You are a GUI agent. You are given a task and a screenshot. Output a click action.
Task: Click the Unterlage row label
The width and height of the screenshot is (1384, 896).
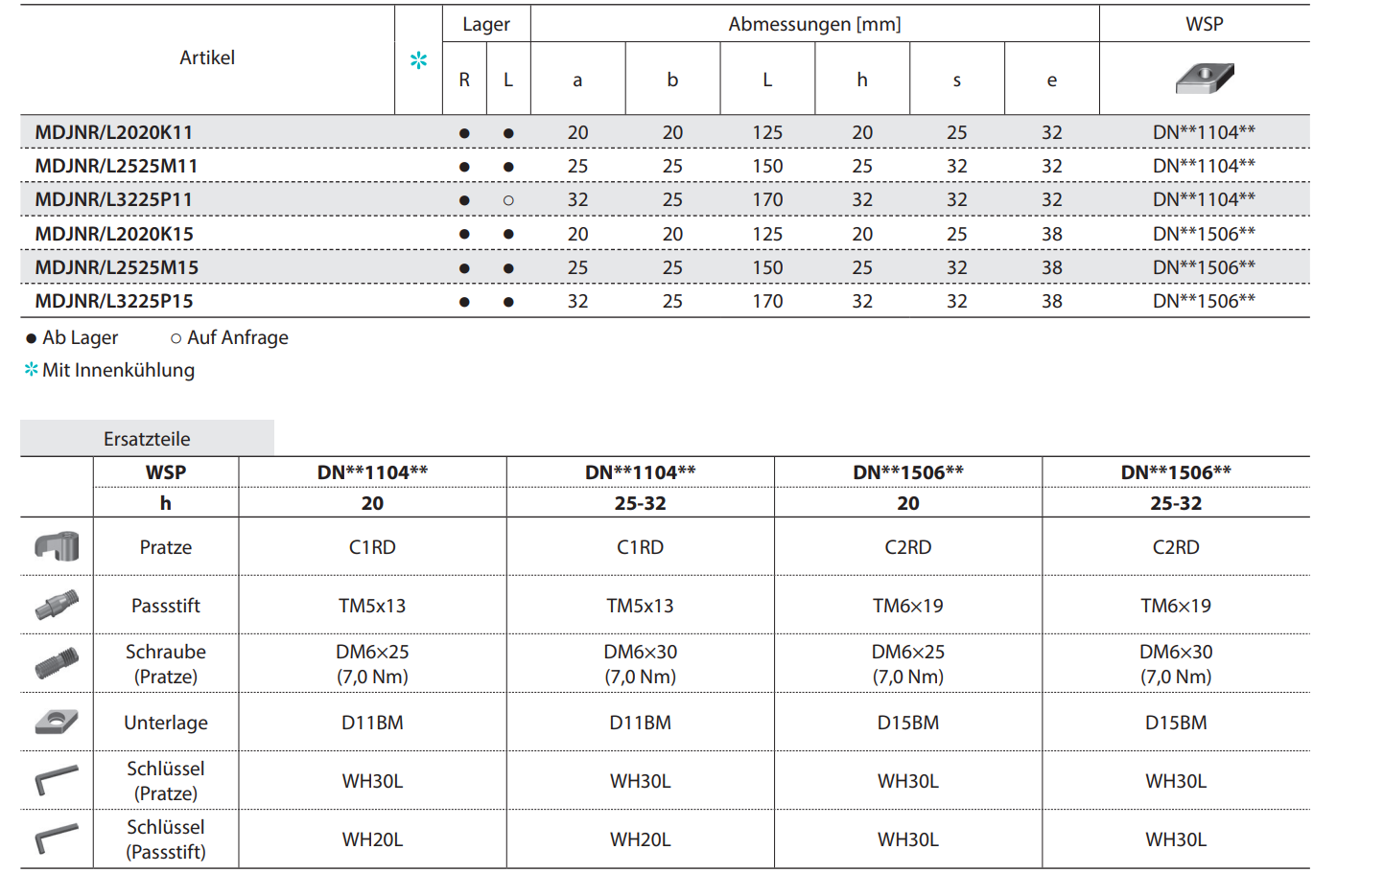166,723
